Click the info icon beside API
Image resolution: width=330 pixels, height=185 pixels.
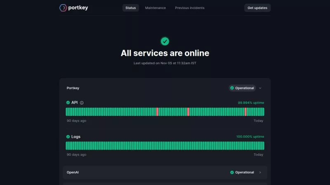click(x=82, y=103)
